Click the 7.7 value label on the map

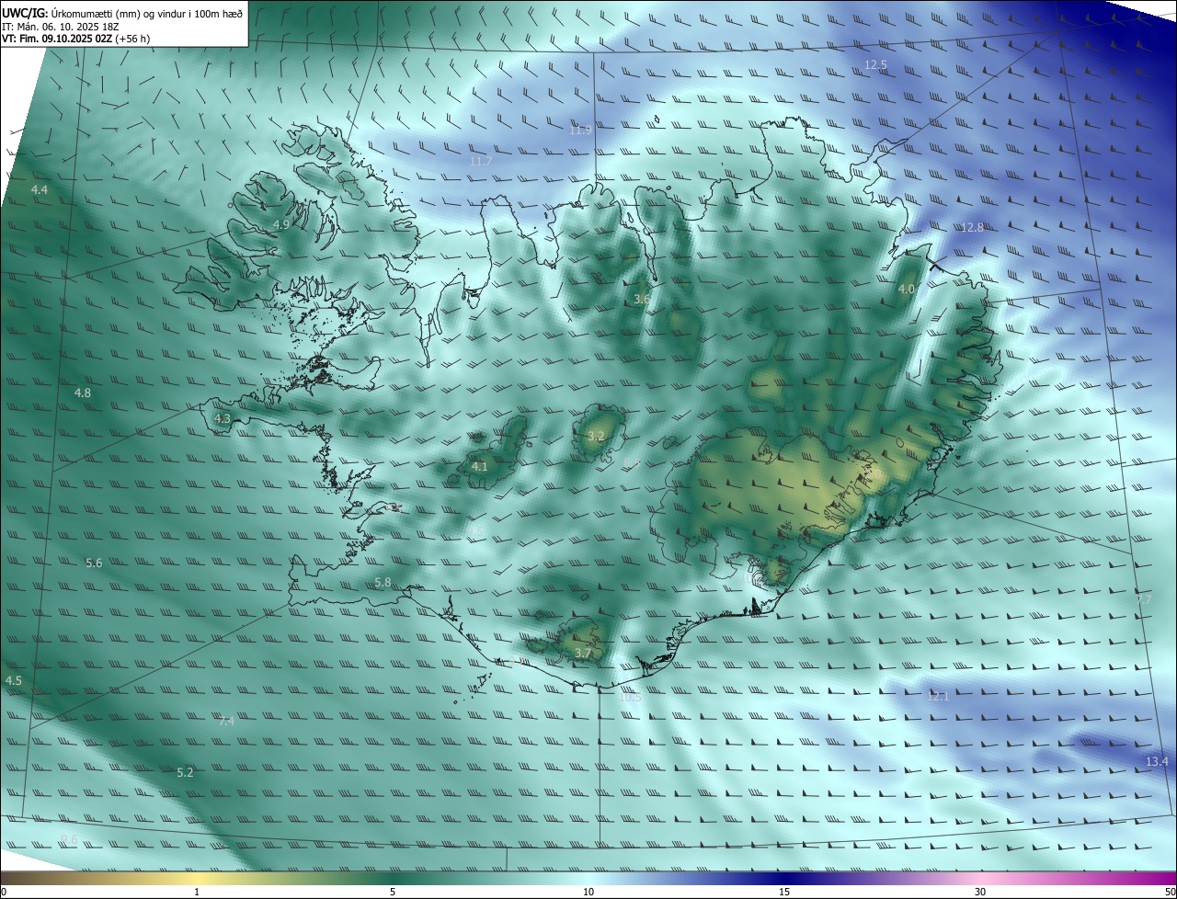[x=1144, y=600]
